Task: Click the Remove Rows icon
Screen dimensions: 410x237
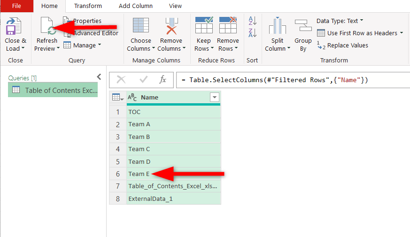Action: [x=228, y=25]
